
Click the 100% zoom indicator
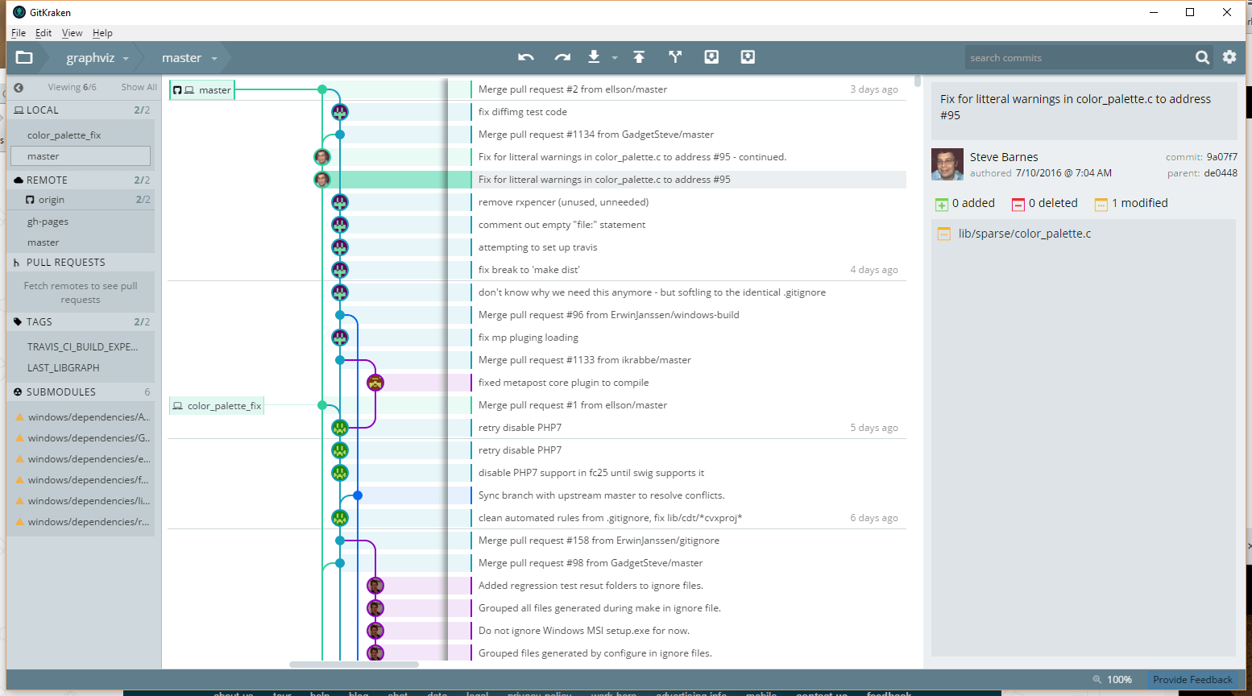(x=1113, y=680)
